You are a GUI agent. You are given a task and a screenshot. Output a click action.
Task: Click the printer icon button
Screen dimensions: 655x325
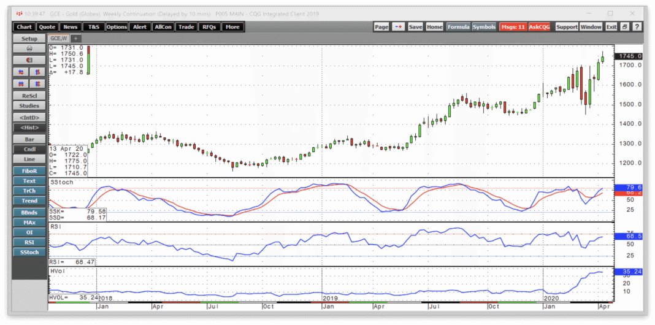coord(29,49)
